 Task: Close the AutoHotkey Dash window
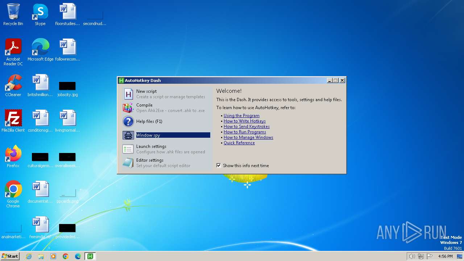(342, 80)
